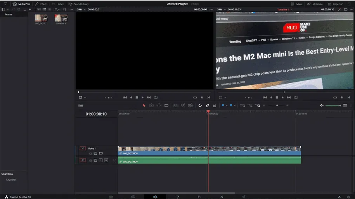Toggle timeline snapping magnet icon

coord(200,105)
